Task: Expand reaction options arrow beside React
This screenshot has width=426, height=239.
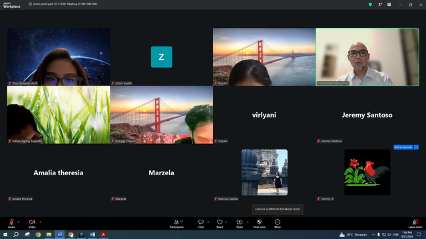Action: tap(226, 222)
